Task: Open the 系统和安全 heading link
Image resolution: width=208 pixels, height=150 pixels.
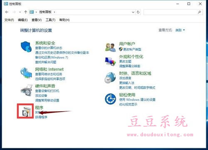Action: pyautogui.click(x=45, y=43)
